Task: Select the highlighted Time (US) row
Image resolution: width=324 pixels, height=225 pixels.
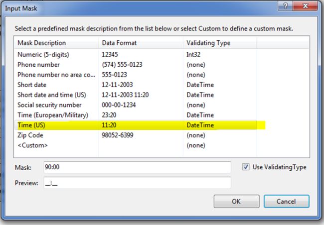Action: (31, 125)
